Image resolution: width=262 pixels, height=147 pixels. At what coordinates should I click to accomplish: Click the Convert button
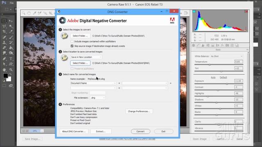140,131
